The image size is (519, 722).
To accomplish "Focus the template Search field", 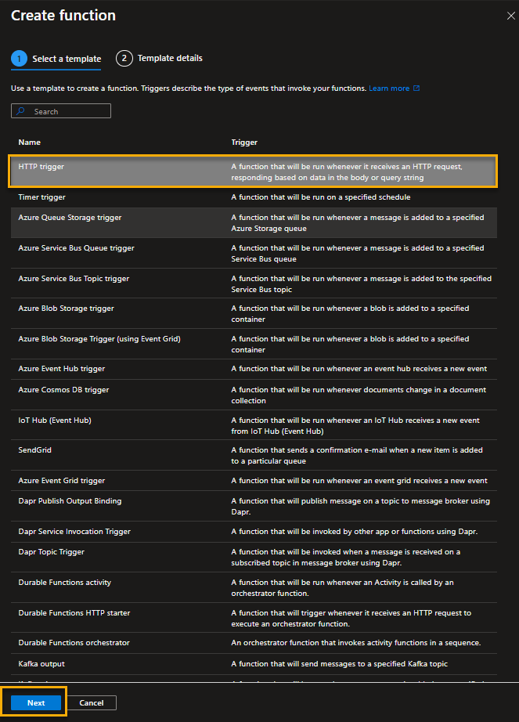I will [61, 111].
